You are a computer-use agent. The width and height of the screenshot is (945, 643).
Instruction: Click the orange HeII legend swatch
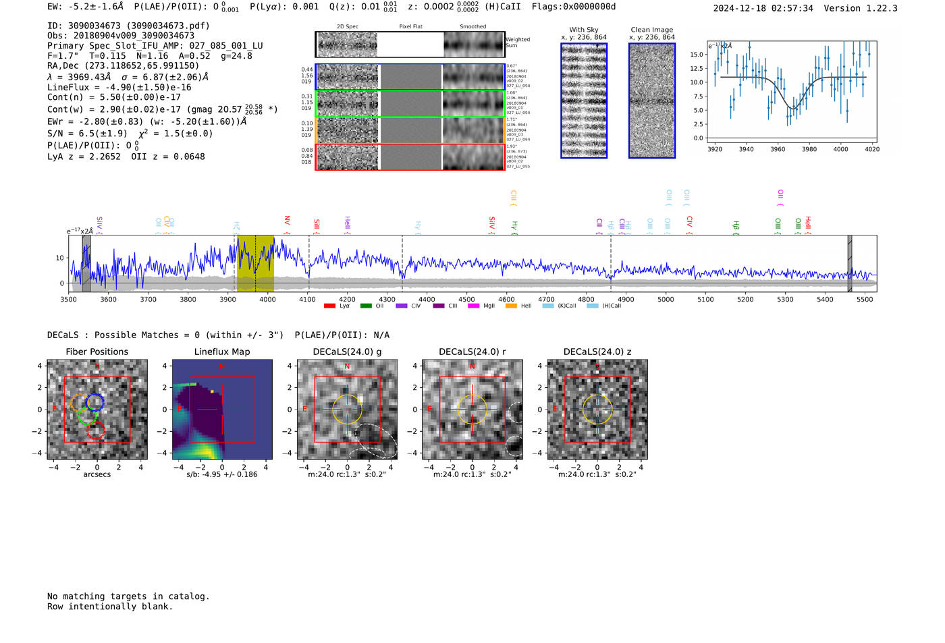pos(511,306)
